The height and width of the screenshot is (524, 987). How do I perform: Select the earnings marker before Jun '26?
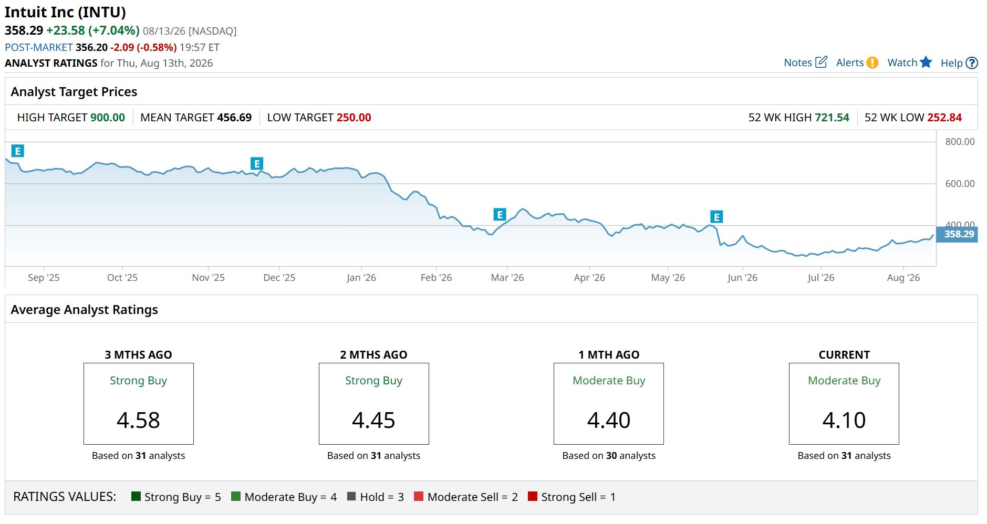[x=716, y=217]
